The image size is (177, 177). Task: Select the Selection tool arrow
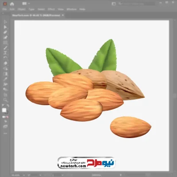(5, 22)
